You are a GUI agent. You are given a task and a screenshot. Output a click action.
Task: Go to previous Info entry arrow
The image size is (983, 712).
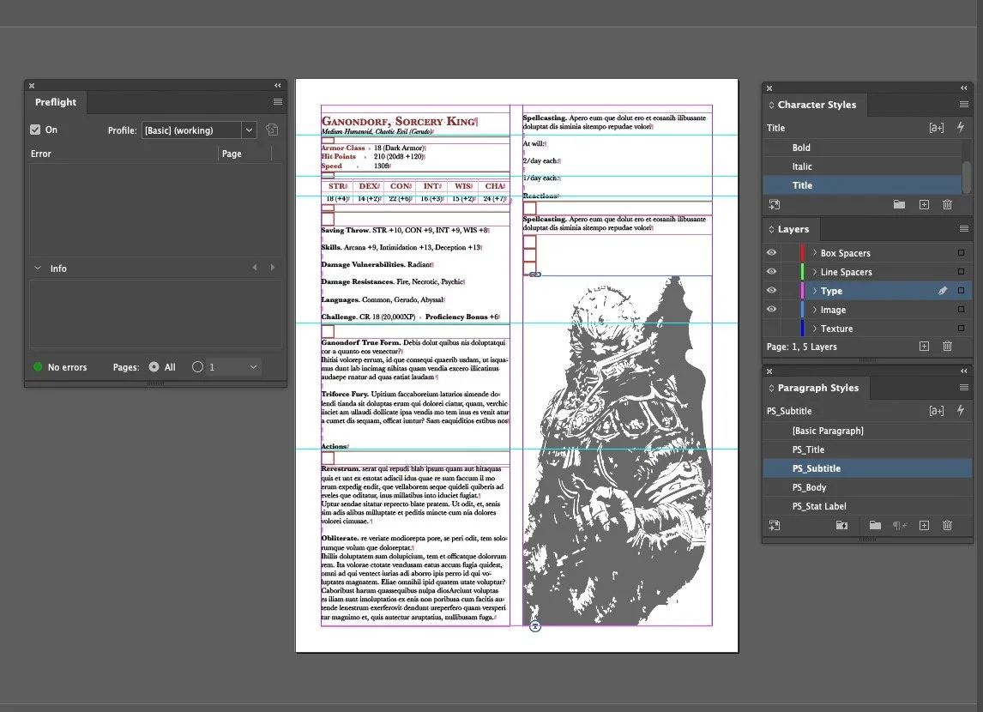coord(255,268)
